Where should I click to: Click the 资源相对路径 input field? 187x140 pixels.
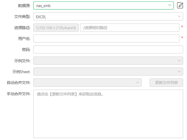130,28
